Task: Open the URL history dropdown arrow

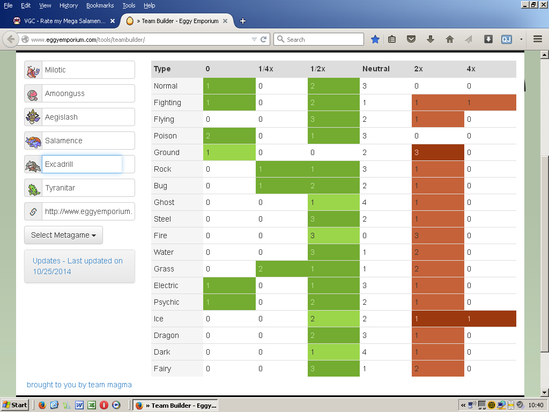Action: 254,39
